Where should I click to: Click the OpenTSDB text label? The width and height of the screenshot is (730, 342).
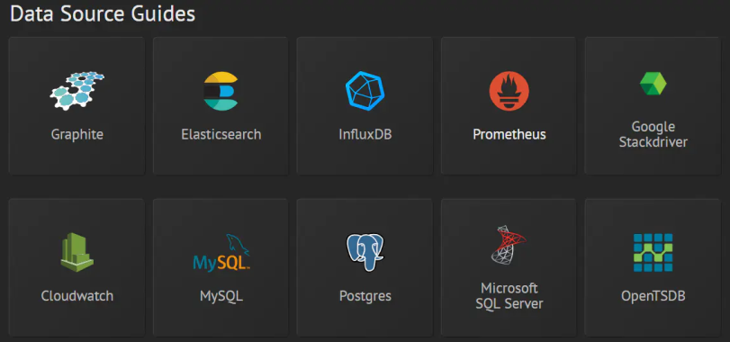(653, 296)
